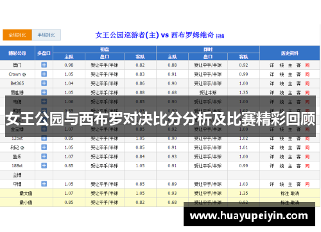Select the 易胜博 company name
The width and height of the screenshot is (321, 232).
click(17, 92)
